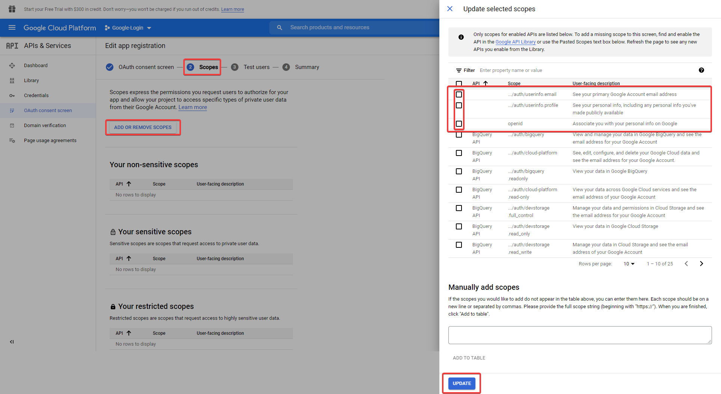Check the devstorage.read_write scope checkbox
The image size is (721, 394).
point(459,245)
